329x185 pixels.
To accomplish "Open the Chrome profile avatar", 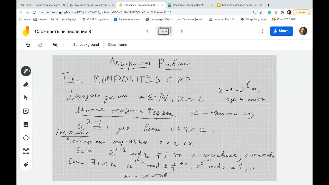I will click(289, 12).
